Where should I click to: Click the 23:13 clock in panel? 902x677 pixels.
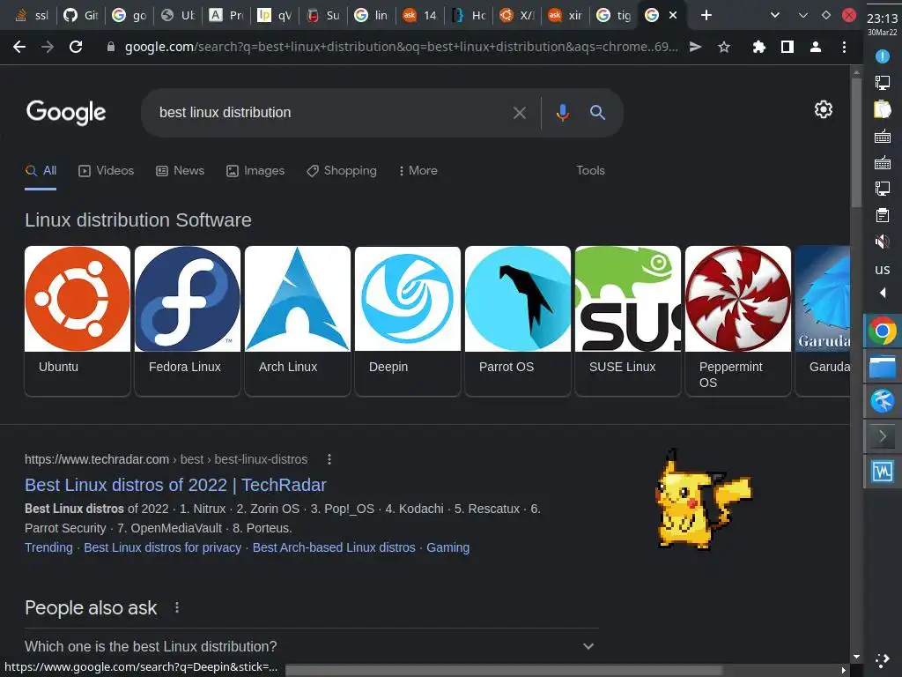pos(882,19)
